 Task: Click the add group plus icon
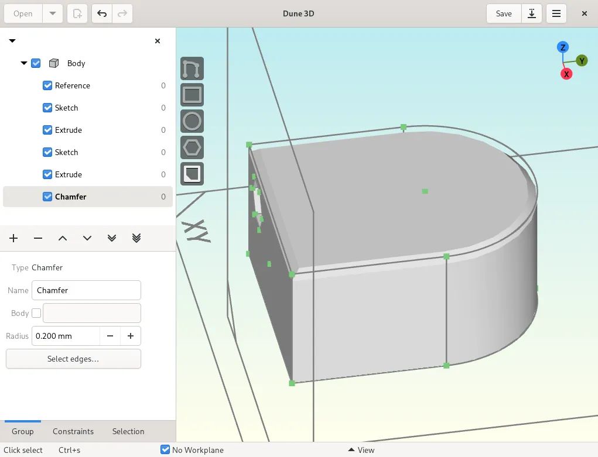(13, 238)
